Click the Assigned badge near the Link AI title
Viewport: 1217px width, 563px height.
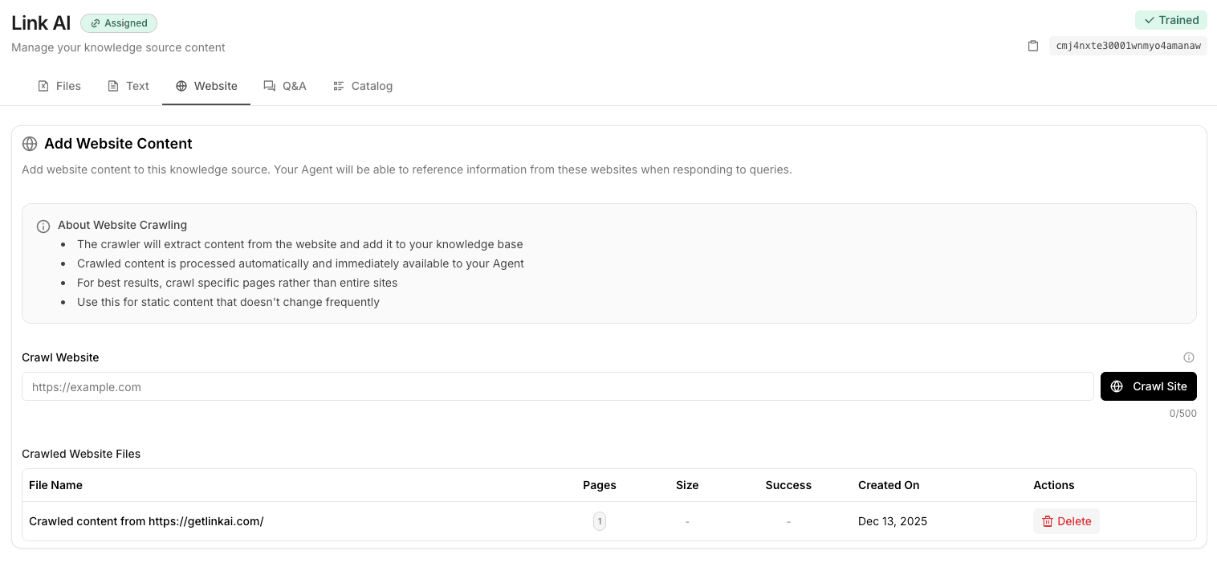coord(119,23)
